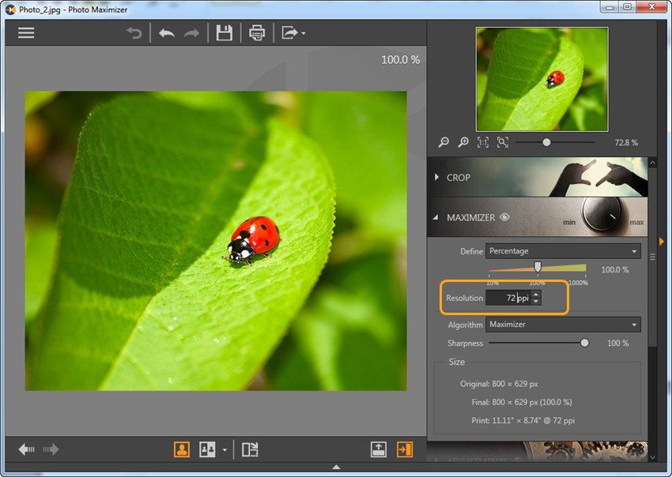Go to next photo arrow
The image size is (672, 477).
[51, 449]
